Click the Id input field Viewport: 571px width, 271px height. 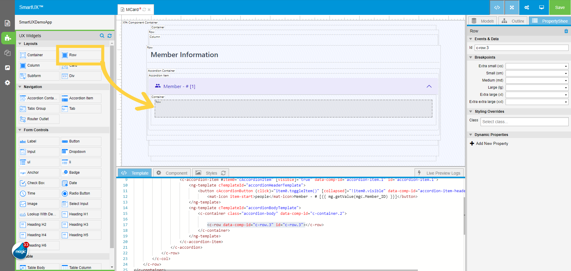point(521,48)
